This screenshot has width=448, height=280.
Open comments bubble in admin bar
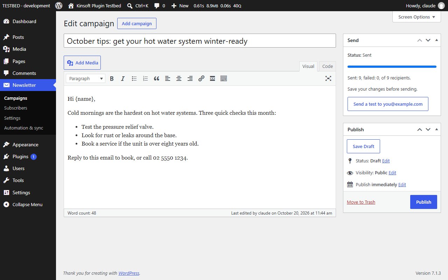click(160, 6)
